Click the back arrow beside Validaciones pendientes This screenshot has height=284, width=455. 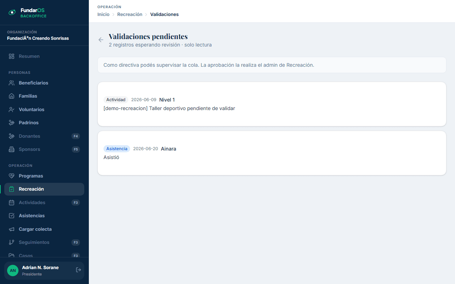(x=101, y=40)
